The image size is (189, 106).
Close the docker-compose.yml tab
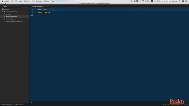pyautogui.click(x=48, y=6)
